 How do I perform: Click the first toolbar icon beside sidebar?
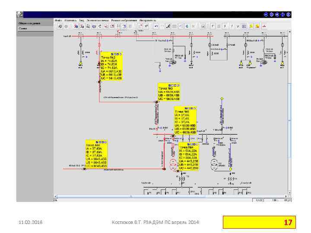(x=60, y=26)
